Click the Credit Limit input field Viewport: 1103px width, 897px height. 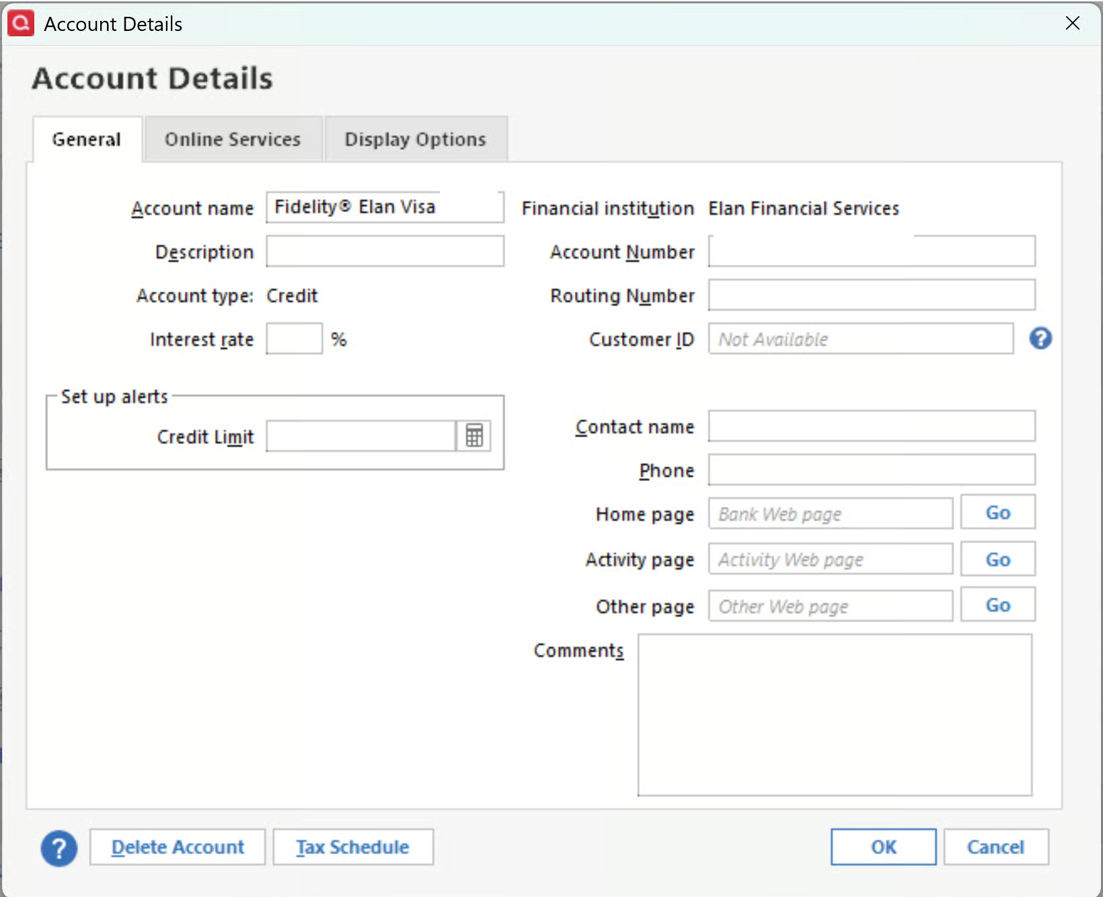[361, 436]
